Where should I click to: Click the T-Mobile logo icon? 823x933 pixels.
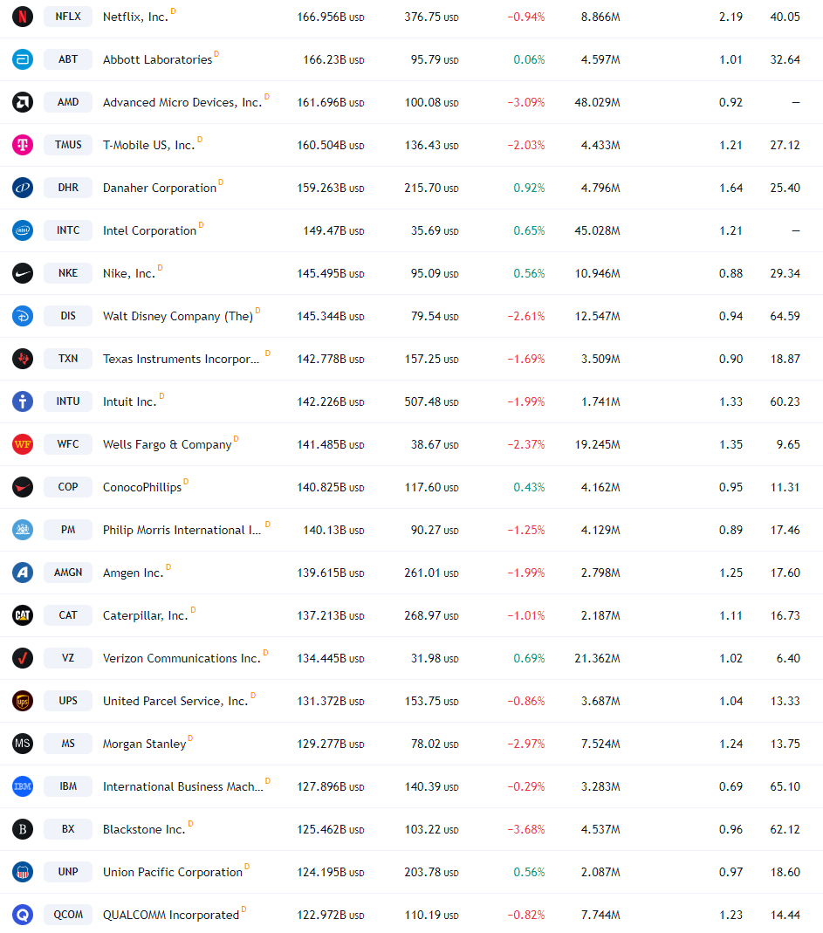coord(23,145)
